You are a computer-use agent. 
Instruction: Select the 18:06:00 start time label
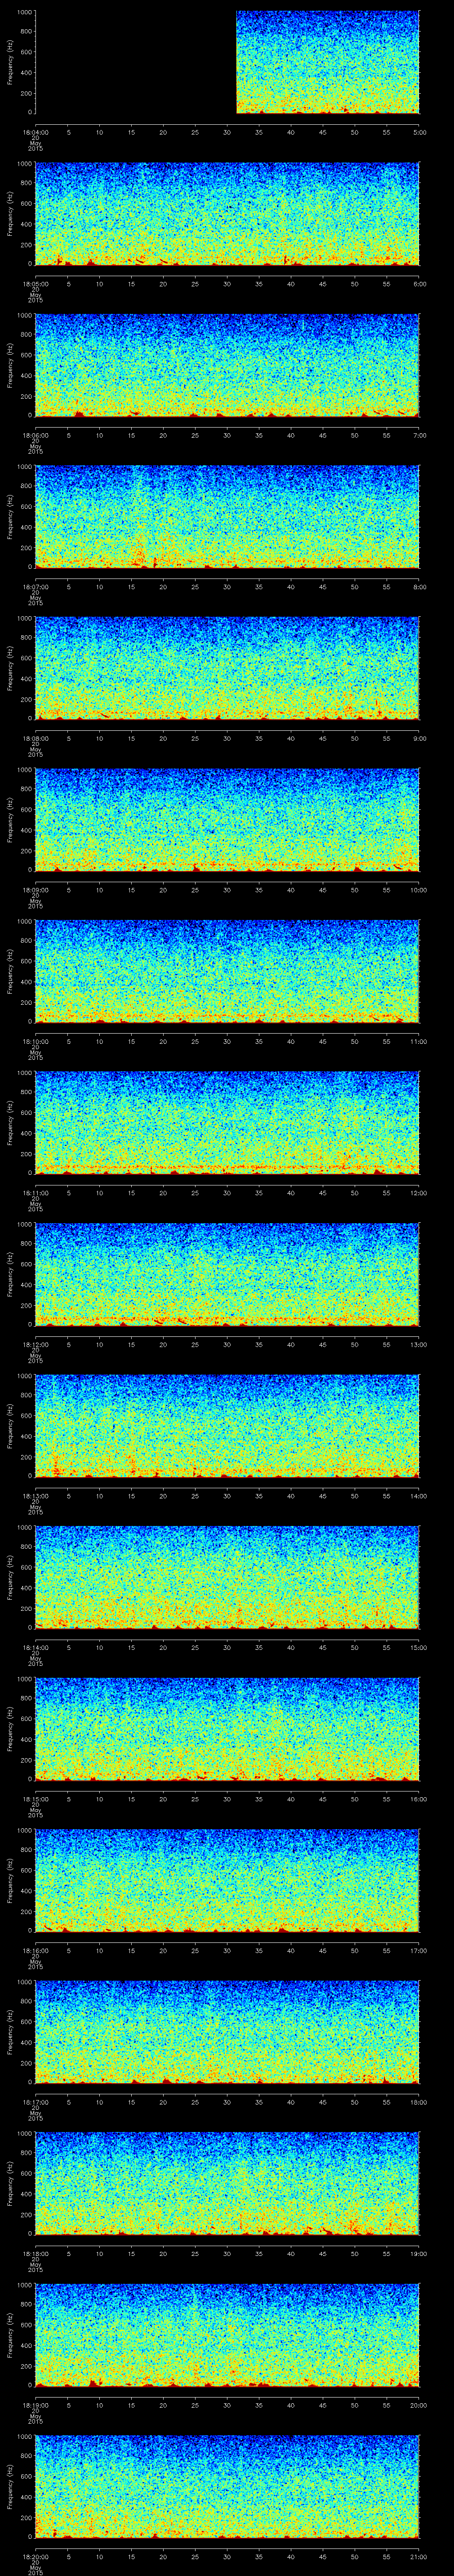point(36,435)
